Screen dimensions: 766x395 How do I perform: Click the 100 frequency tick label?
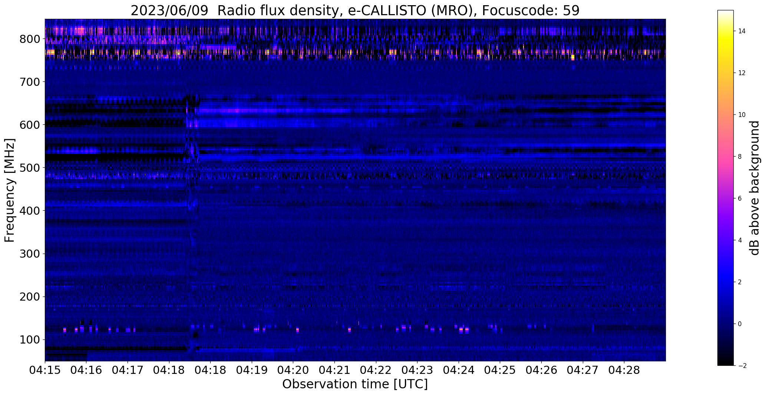tap(30, 339)
